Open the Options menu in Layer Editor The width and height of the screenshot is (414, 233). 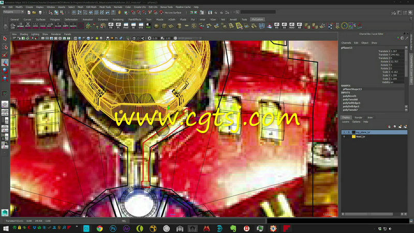click(356, 122)
